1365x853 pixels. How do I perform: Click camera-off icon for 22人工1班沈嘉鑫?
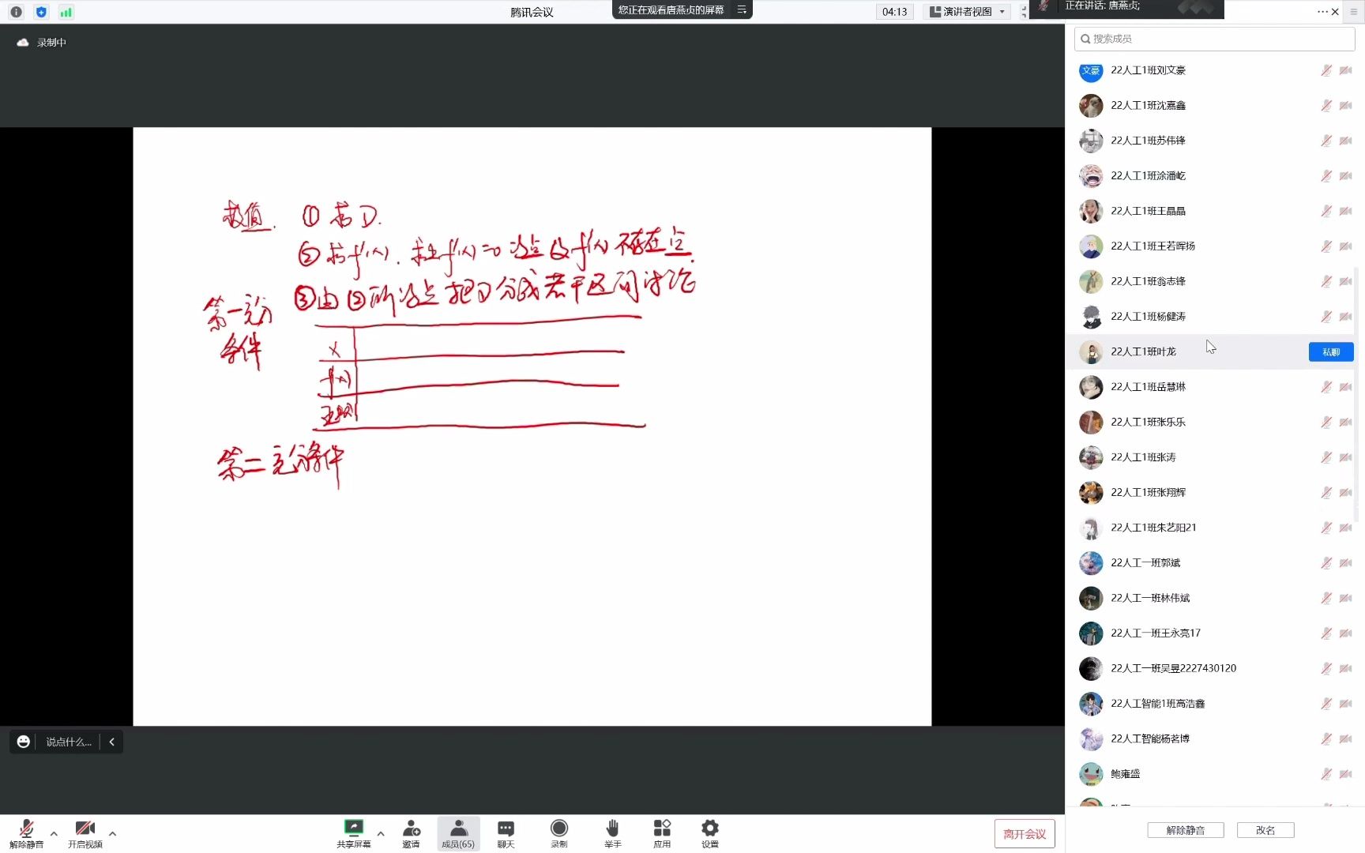click(1346, 106)
